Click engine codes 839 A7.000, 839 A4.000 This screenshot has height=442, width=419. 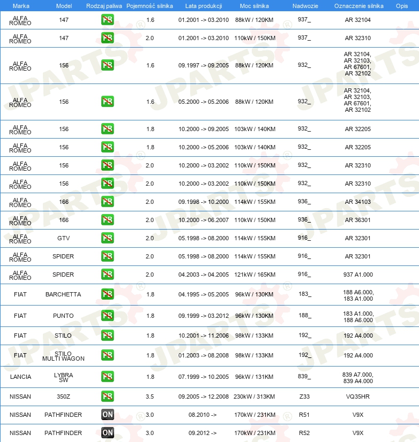pyautogui.click(x=358, y=378)
